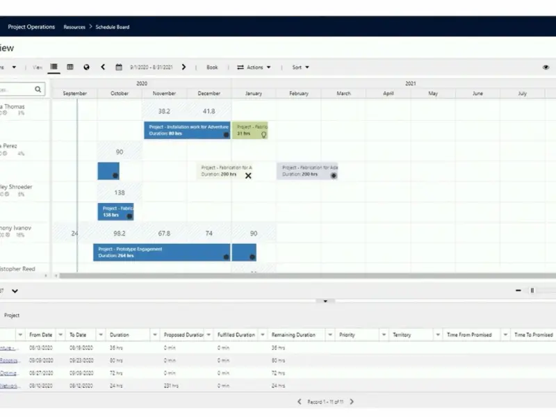
Task: Open the Project tab in requirements panel
Action: (12, 316)
